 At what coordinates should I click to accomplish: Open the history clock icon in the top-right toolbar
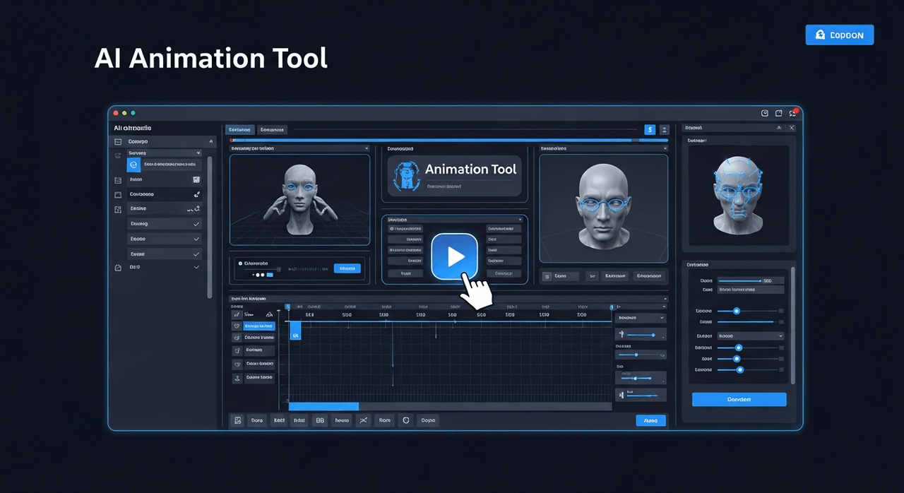click(764, 113)
